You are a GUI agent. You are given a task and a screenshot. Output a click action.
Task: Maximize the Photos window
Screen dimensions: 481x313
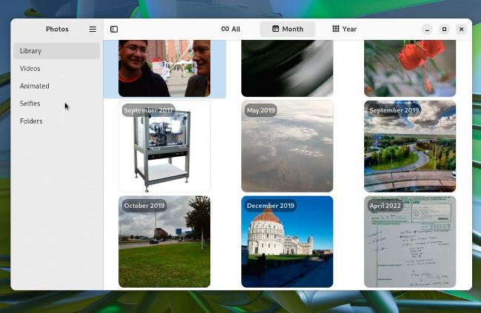(444, 29)
